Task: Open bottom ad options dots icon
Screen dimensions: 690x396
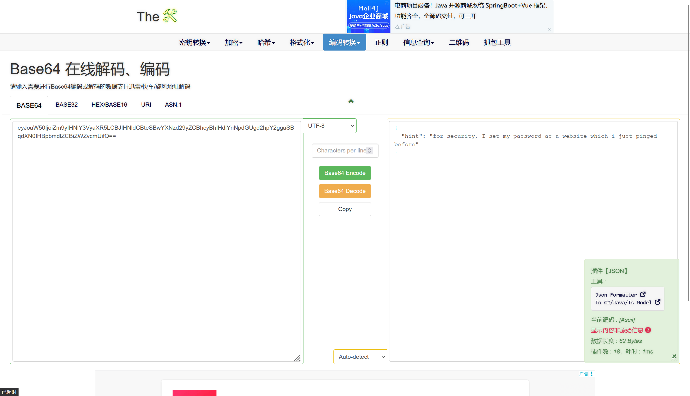Action: 592,374
